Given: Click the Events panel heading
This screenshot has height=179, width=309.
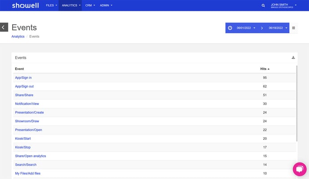Looking at the screenshot, I should click(21, 58).
